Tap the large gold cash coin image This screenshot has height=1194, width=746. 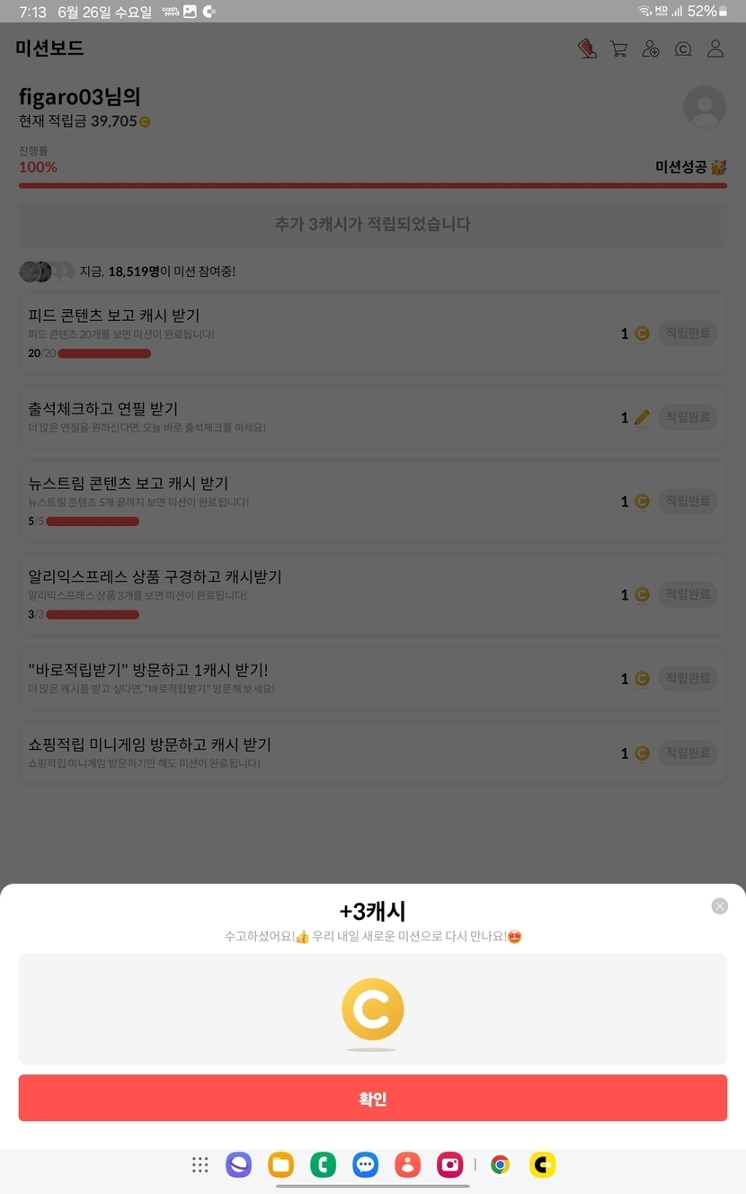(372, 1010)
